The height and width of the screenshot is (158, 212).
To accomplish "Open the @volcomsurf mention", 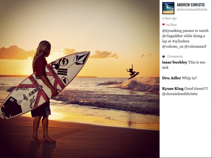I will (x=195, y=46).
